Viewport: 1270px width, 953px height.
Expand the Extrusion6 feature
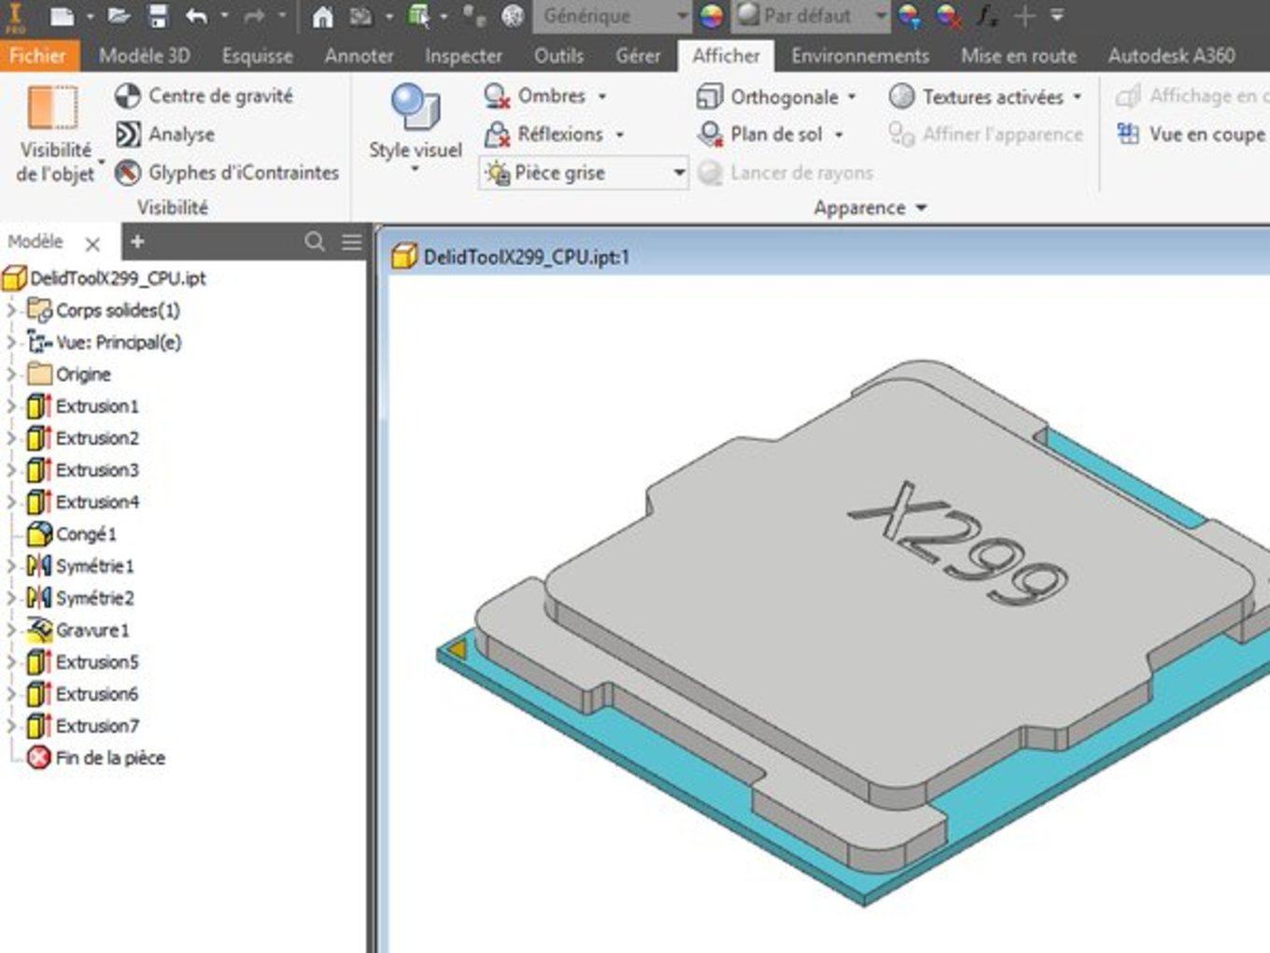11,694
